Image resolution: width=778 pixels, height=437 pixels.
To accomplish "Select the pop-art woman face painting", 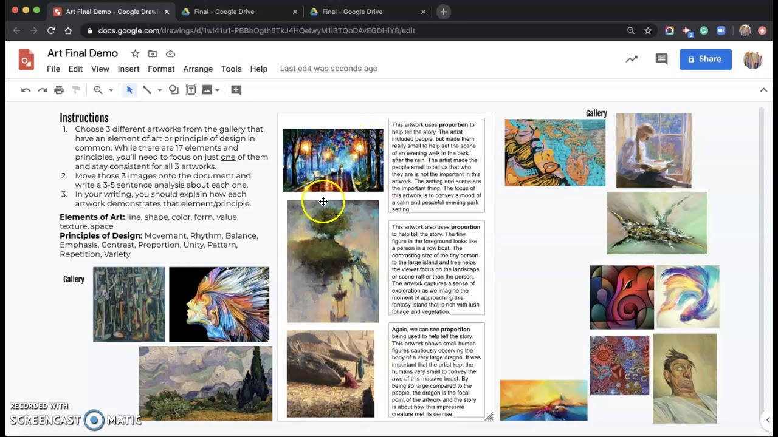I will tap(555, 153).
